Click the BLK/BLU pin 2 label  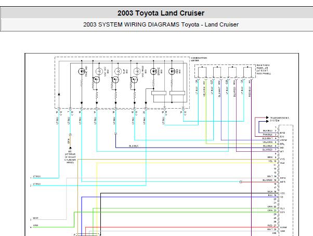268,131
